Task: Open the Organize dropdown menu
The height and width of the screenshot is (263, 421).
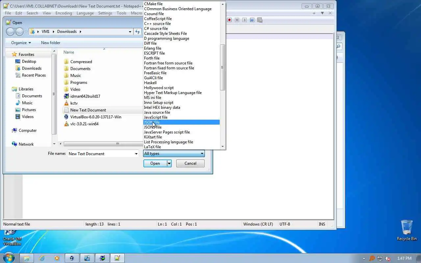Action: 21,43
